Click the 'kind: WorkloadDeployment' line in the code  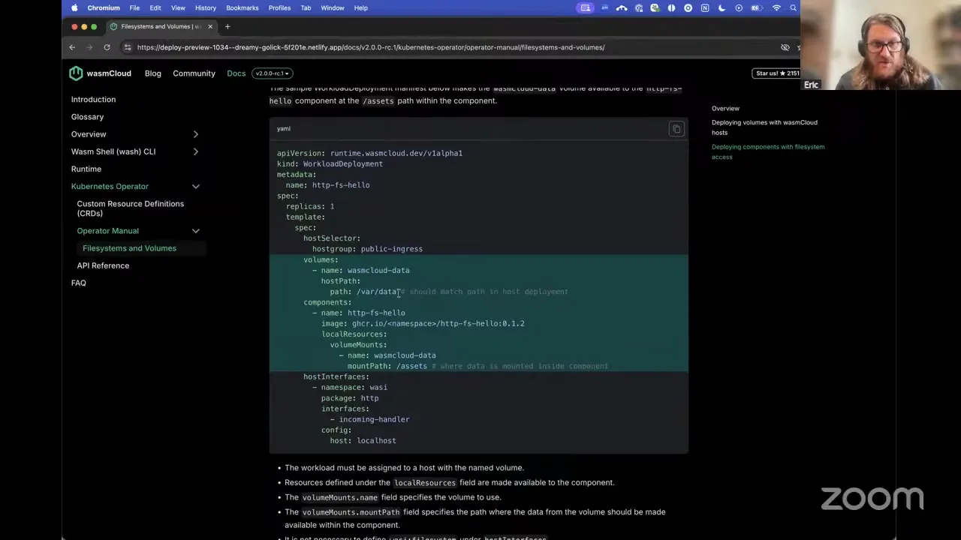click(x=330, y=163)
